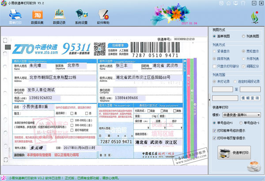265x181 pixels.
Task: Click the 湖北省 武汉市 汉江区 field
Action: (158, 143)
